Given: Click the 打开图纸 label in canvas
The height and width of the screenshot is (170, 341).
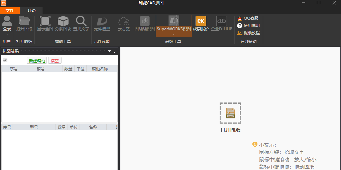Looking at the screenshot, I should tap(230, 130).
